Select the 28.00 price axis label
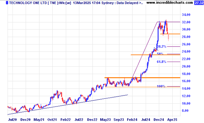 (x=186, y=37)
